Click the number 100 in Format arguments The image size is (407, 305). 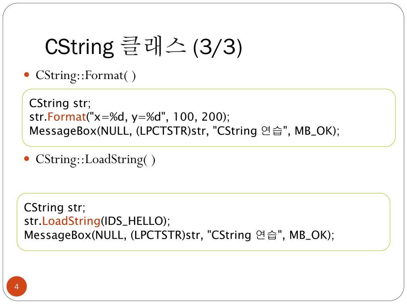pyautogui.click(x=184, y=117)
